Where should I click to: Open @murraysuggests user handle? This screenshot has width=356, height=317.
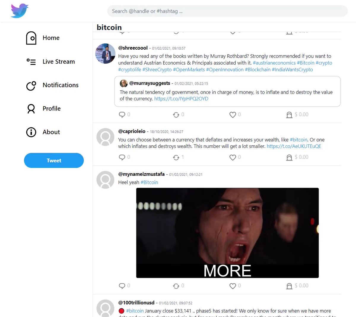pyautogui.click(x=150, y=83)
